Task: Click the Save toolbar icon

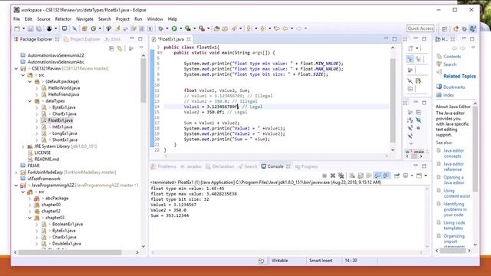Action: [x=31, y=28]
